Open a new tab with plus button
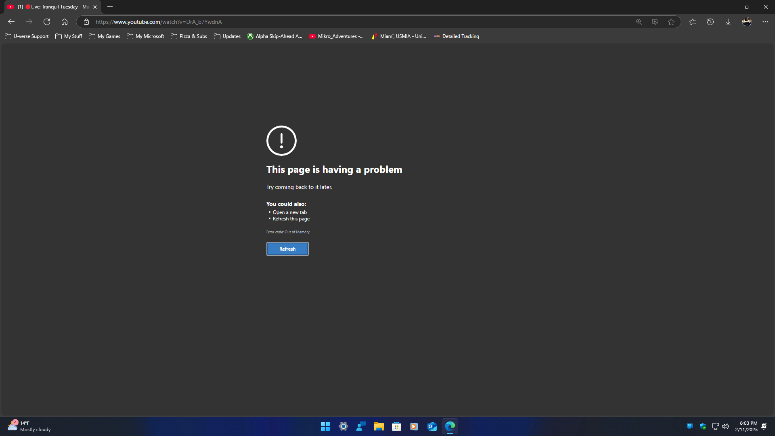Image resolution: width=775 pixels, height=436 pixels. pyautogui.click(x=110, y=7)
